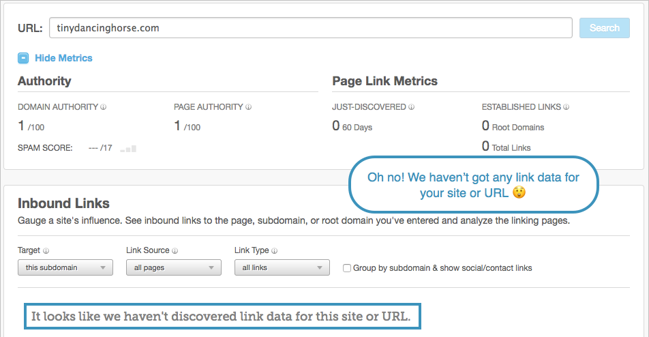Click the Search button
Screen dimensions: 649x337
point(605,28)
